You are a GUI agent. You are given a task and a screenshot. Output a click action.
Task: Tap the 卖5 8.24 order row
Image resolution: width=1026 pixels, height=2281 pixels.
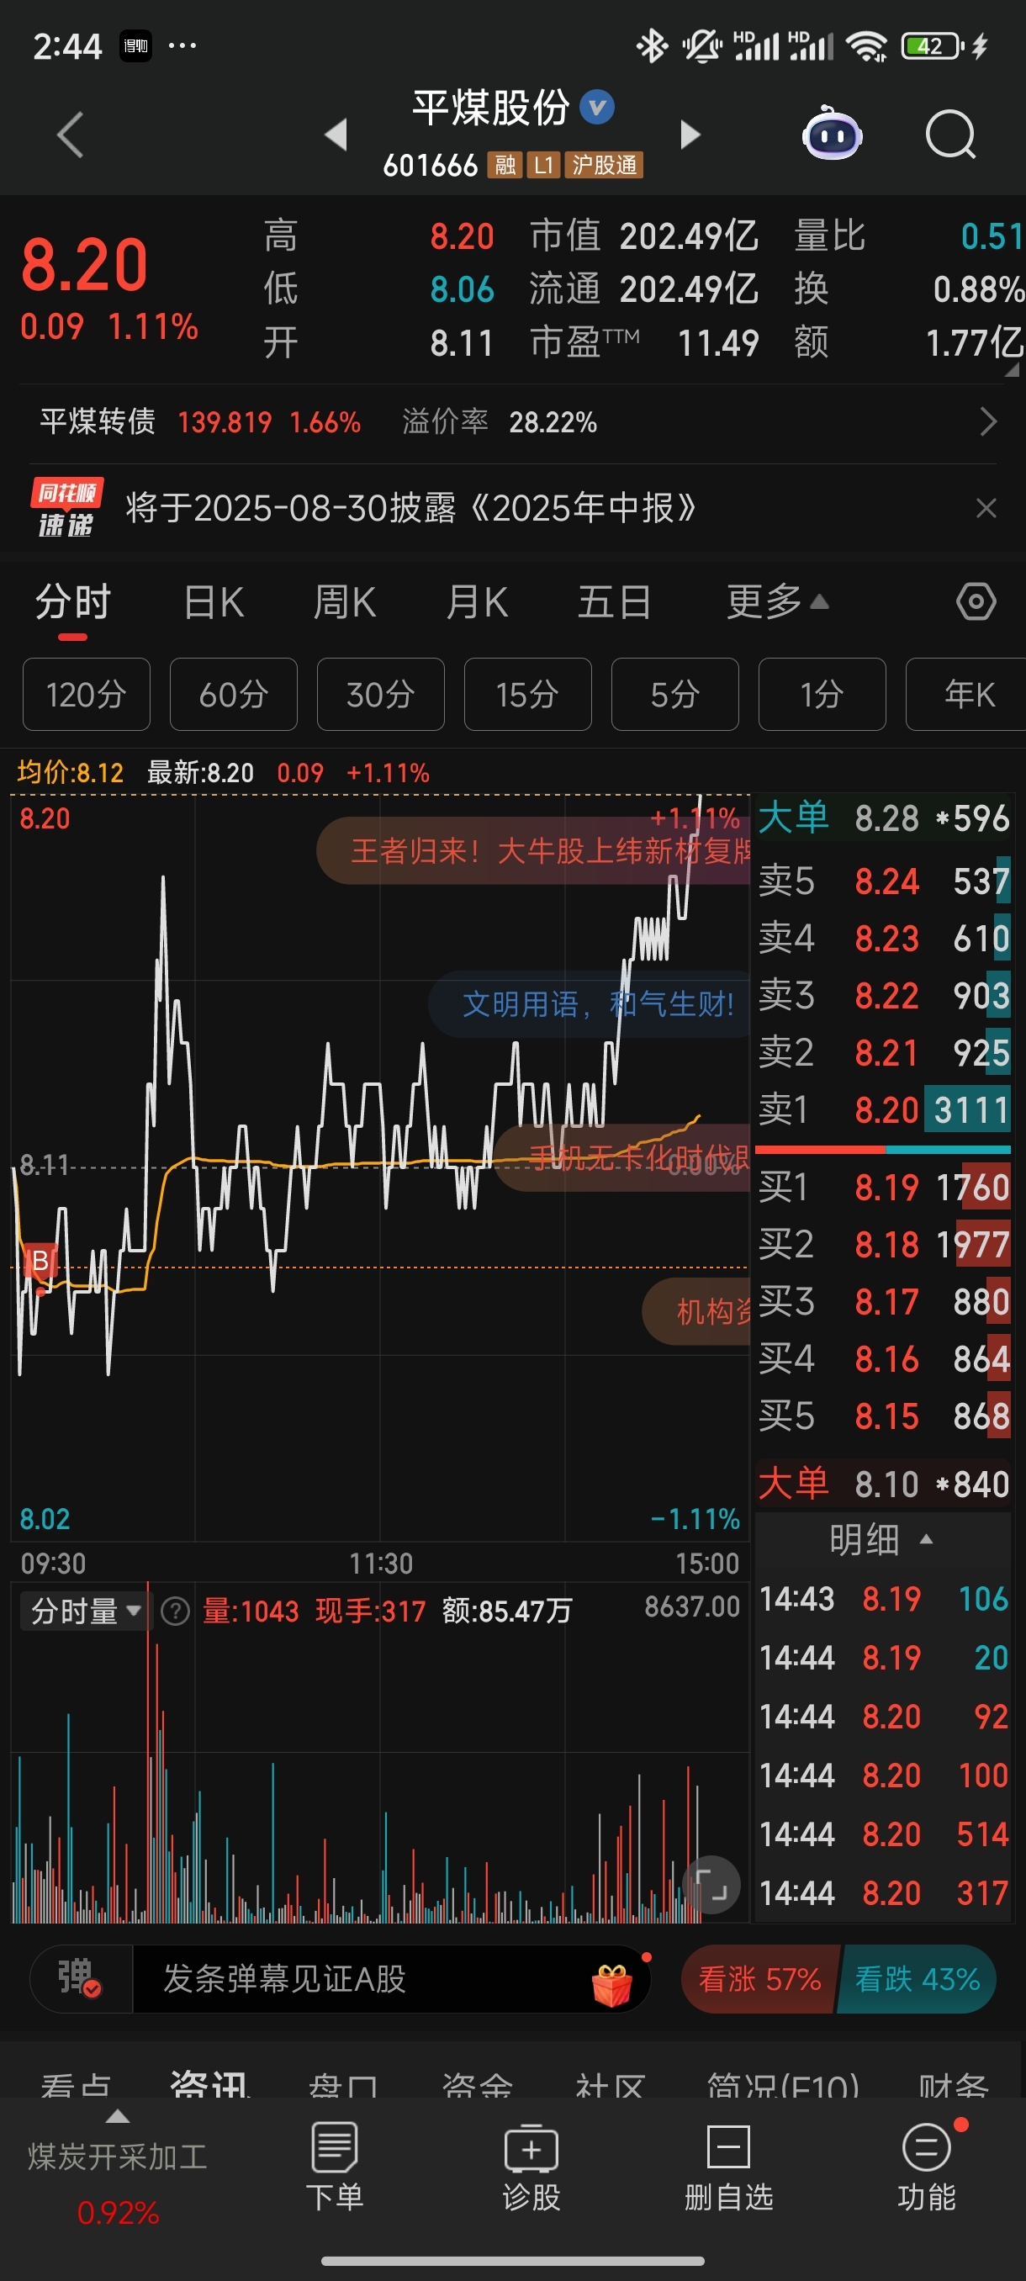[x=884, y=881]
